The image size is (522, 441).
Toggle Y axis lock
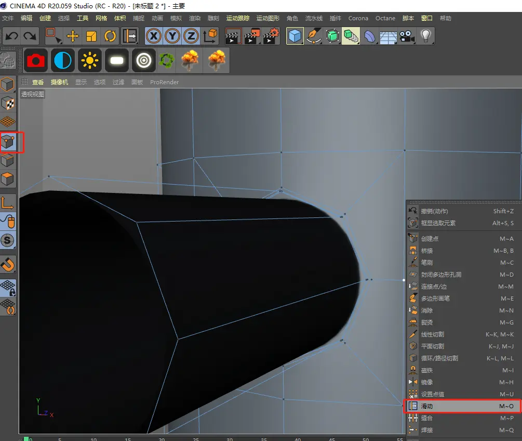click(x=172, y=36)
